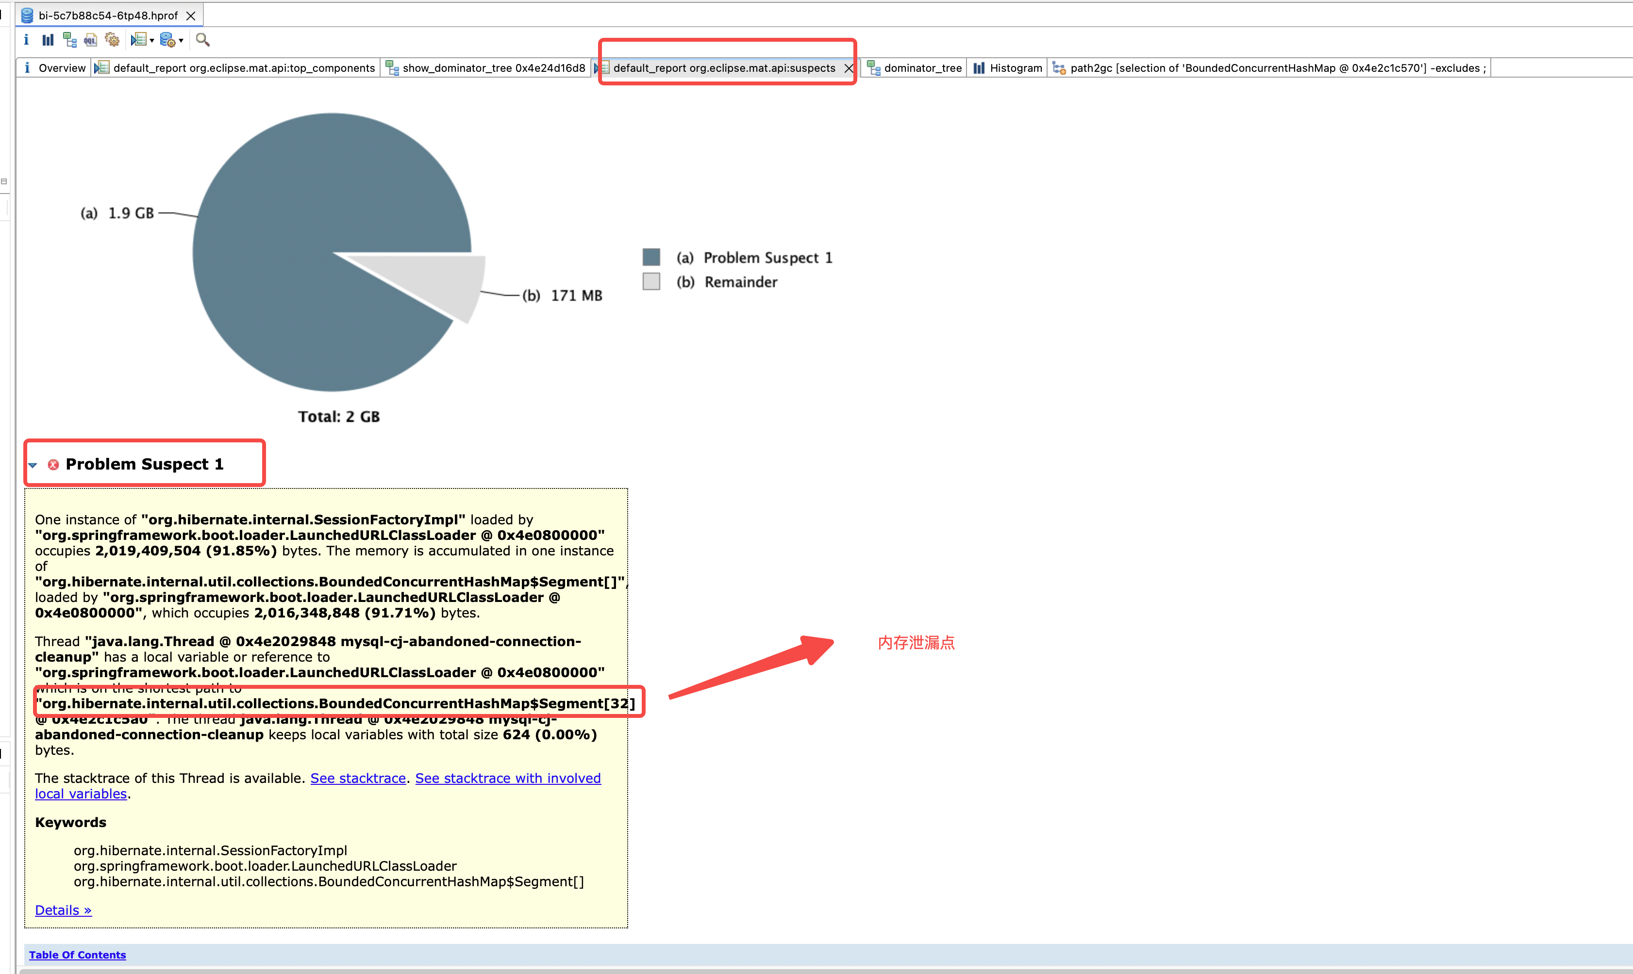Screen dimensions: 1633x974
Task: Open the top_components report tab
Action: click(x=235, y=67)
